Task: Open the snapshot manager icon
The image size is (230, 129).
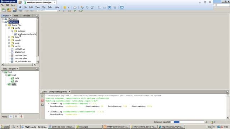Action: (x=92, y=7)
